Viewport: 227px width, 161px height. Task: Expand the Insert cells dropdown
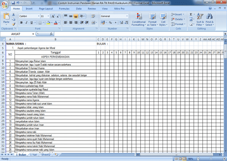coord(183,15)
